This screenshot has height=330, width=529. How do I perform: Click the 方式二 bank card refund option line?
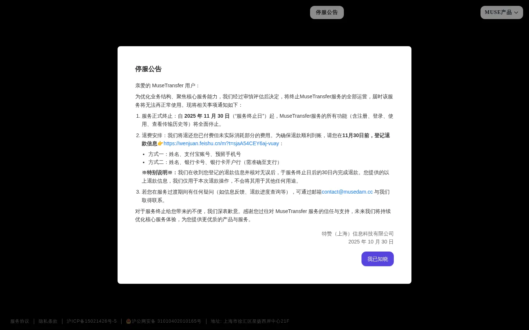(x=215, y=162)
